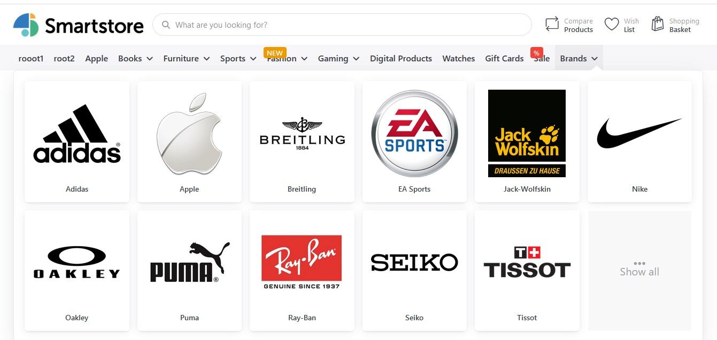
Task: Click the Show all brands tile
Action: (x=639, y=270)
